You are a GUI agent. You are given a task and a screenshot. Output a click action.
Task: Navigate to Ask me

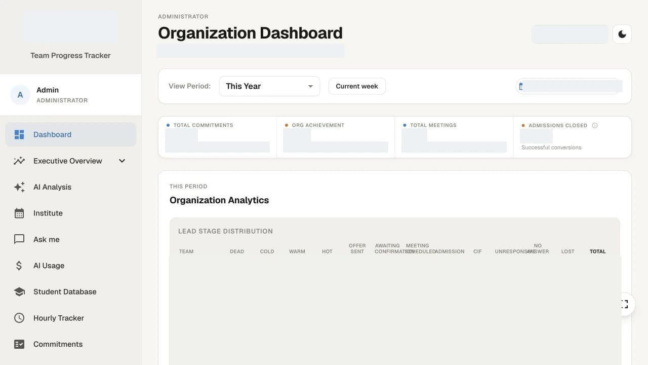click(x=71, y=239)
